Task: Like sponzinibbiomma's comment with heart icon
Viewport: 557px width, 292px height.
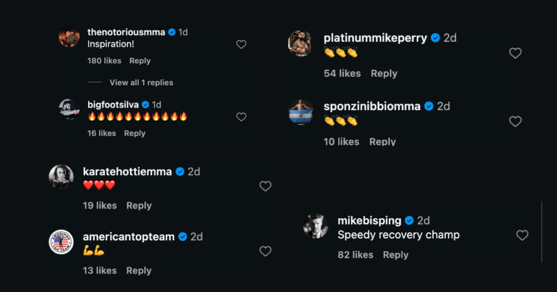Action: point(515,121)
